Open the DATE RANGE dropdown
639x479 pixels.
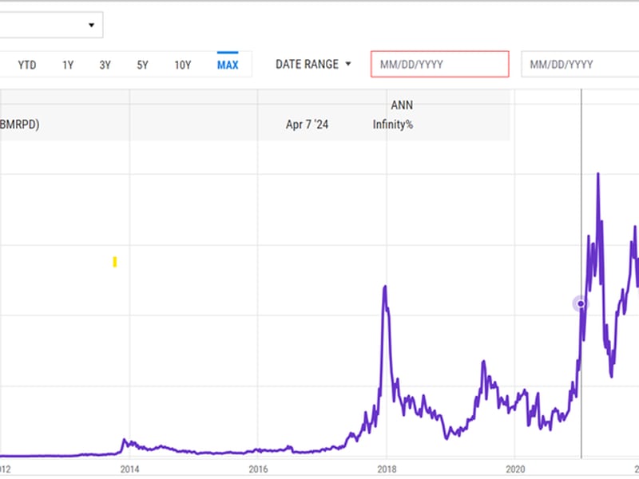(307, 64)
